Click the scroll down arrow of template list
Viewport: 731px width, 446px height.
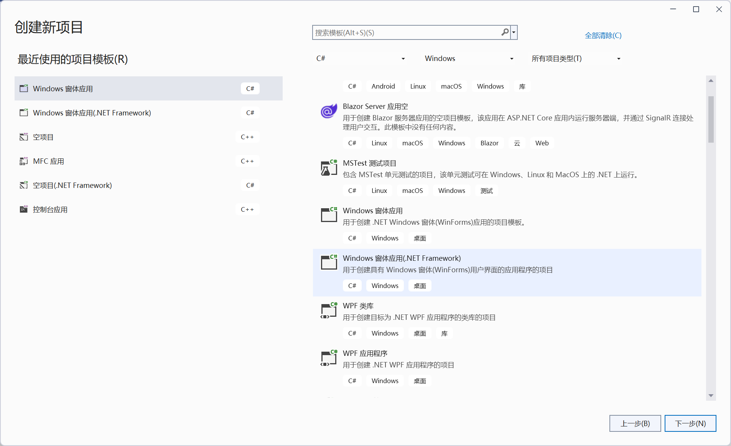coord(711,396)
